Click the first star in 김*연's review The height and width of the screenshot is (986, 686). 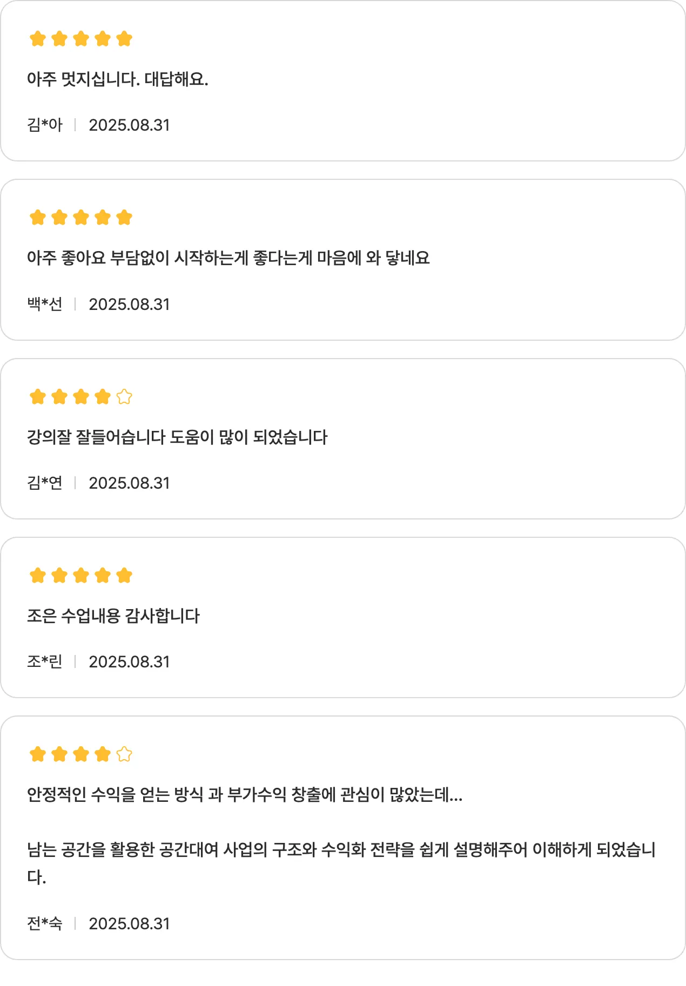(38, 397)
